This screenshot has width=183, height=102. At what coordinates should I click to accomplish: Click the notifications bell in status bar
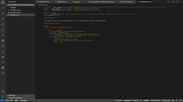tap(180, 101)
